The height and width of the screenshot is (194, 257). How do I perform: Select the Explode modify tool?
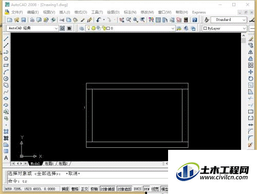pos(250,145)
